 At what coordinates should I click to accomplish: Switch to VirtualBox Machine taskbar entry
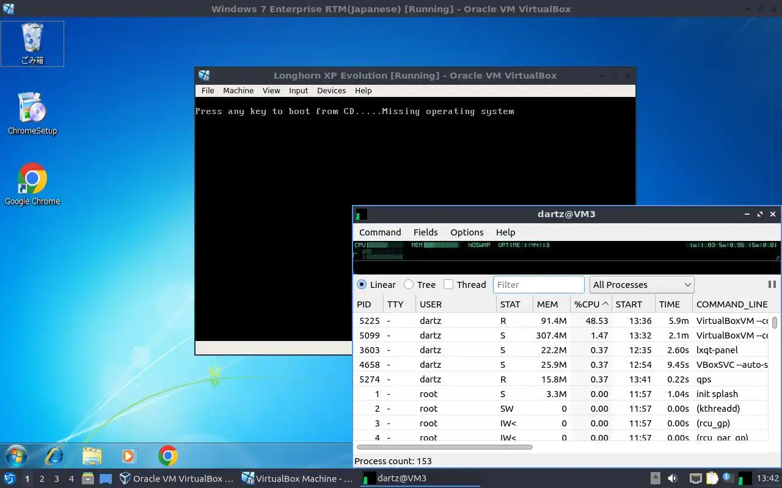298,479
